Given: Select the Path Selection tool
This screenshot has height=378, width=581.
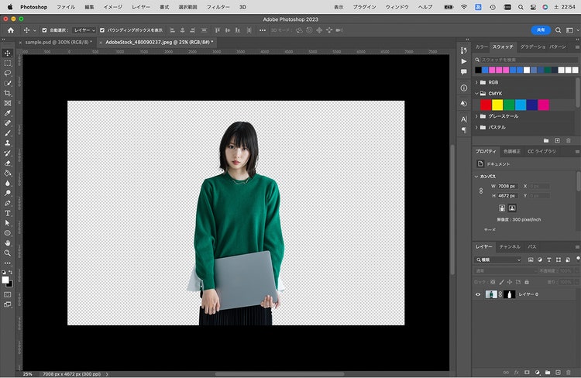Looking at the screenshot, I should (x=8, y=223).
